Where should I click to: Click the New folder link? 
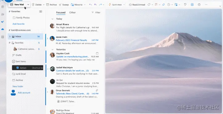pyautogui.click(x=18, y=87)
